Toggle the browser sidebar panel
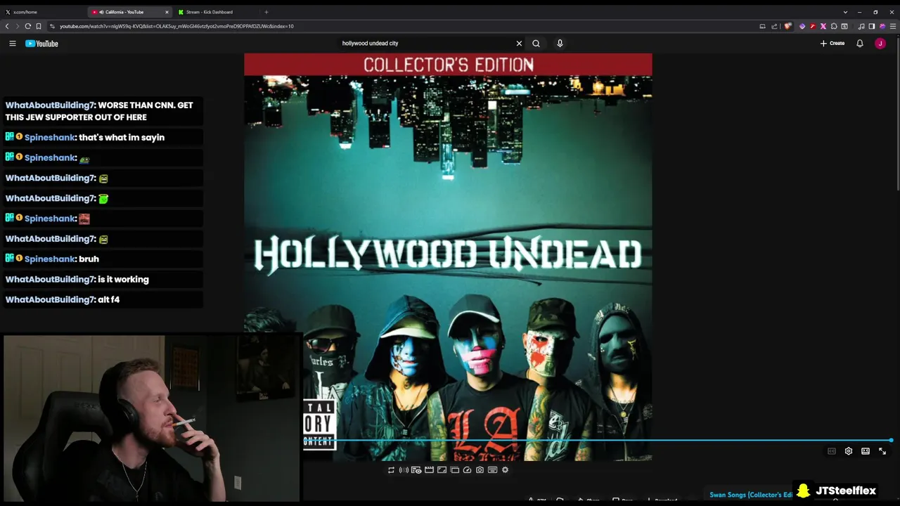Screen dimensions: 900x506 point(872,27)
